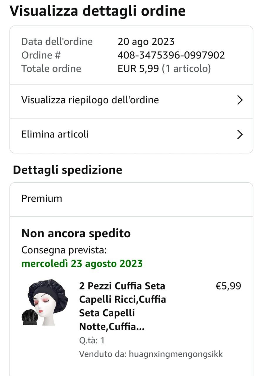Click the €5,99 item price
The image size is (257, 376).
point(228,286)
